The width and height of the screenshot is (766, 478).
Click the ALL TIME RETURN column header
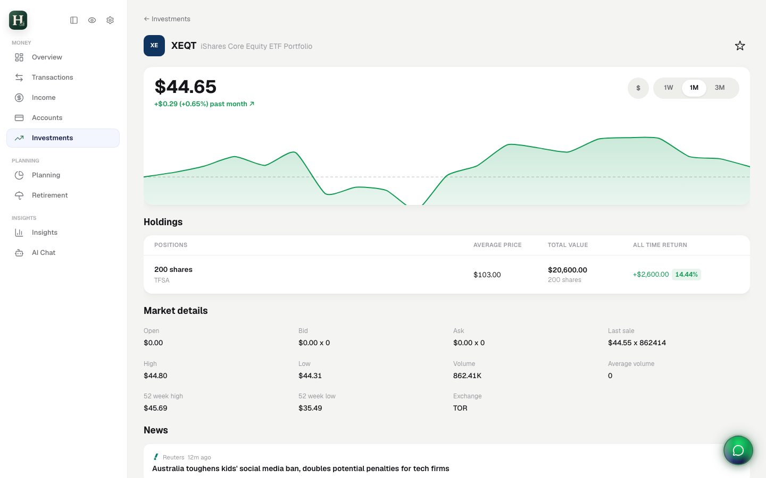point(660,245)
